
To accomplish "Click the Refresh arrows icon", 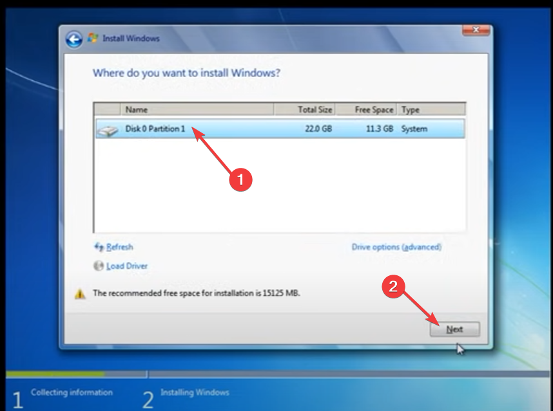I will tap(99, 247).
